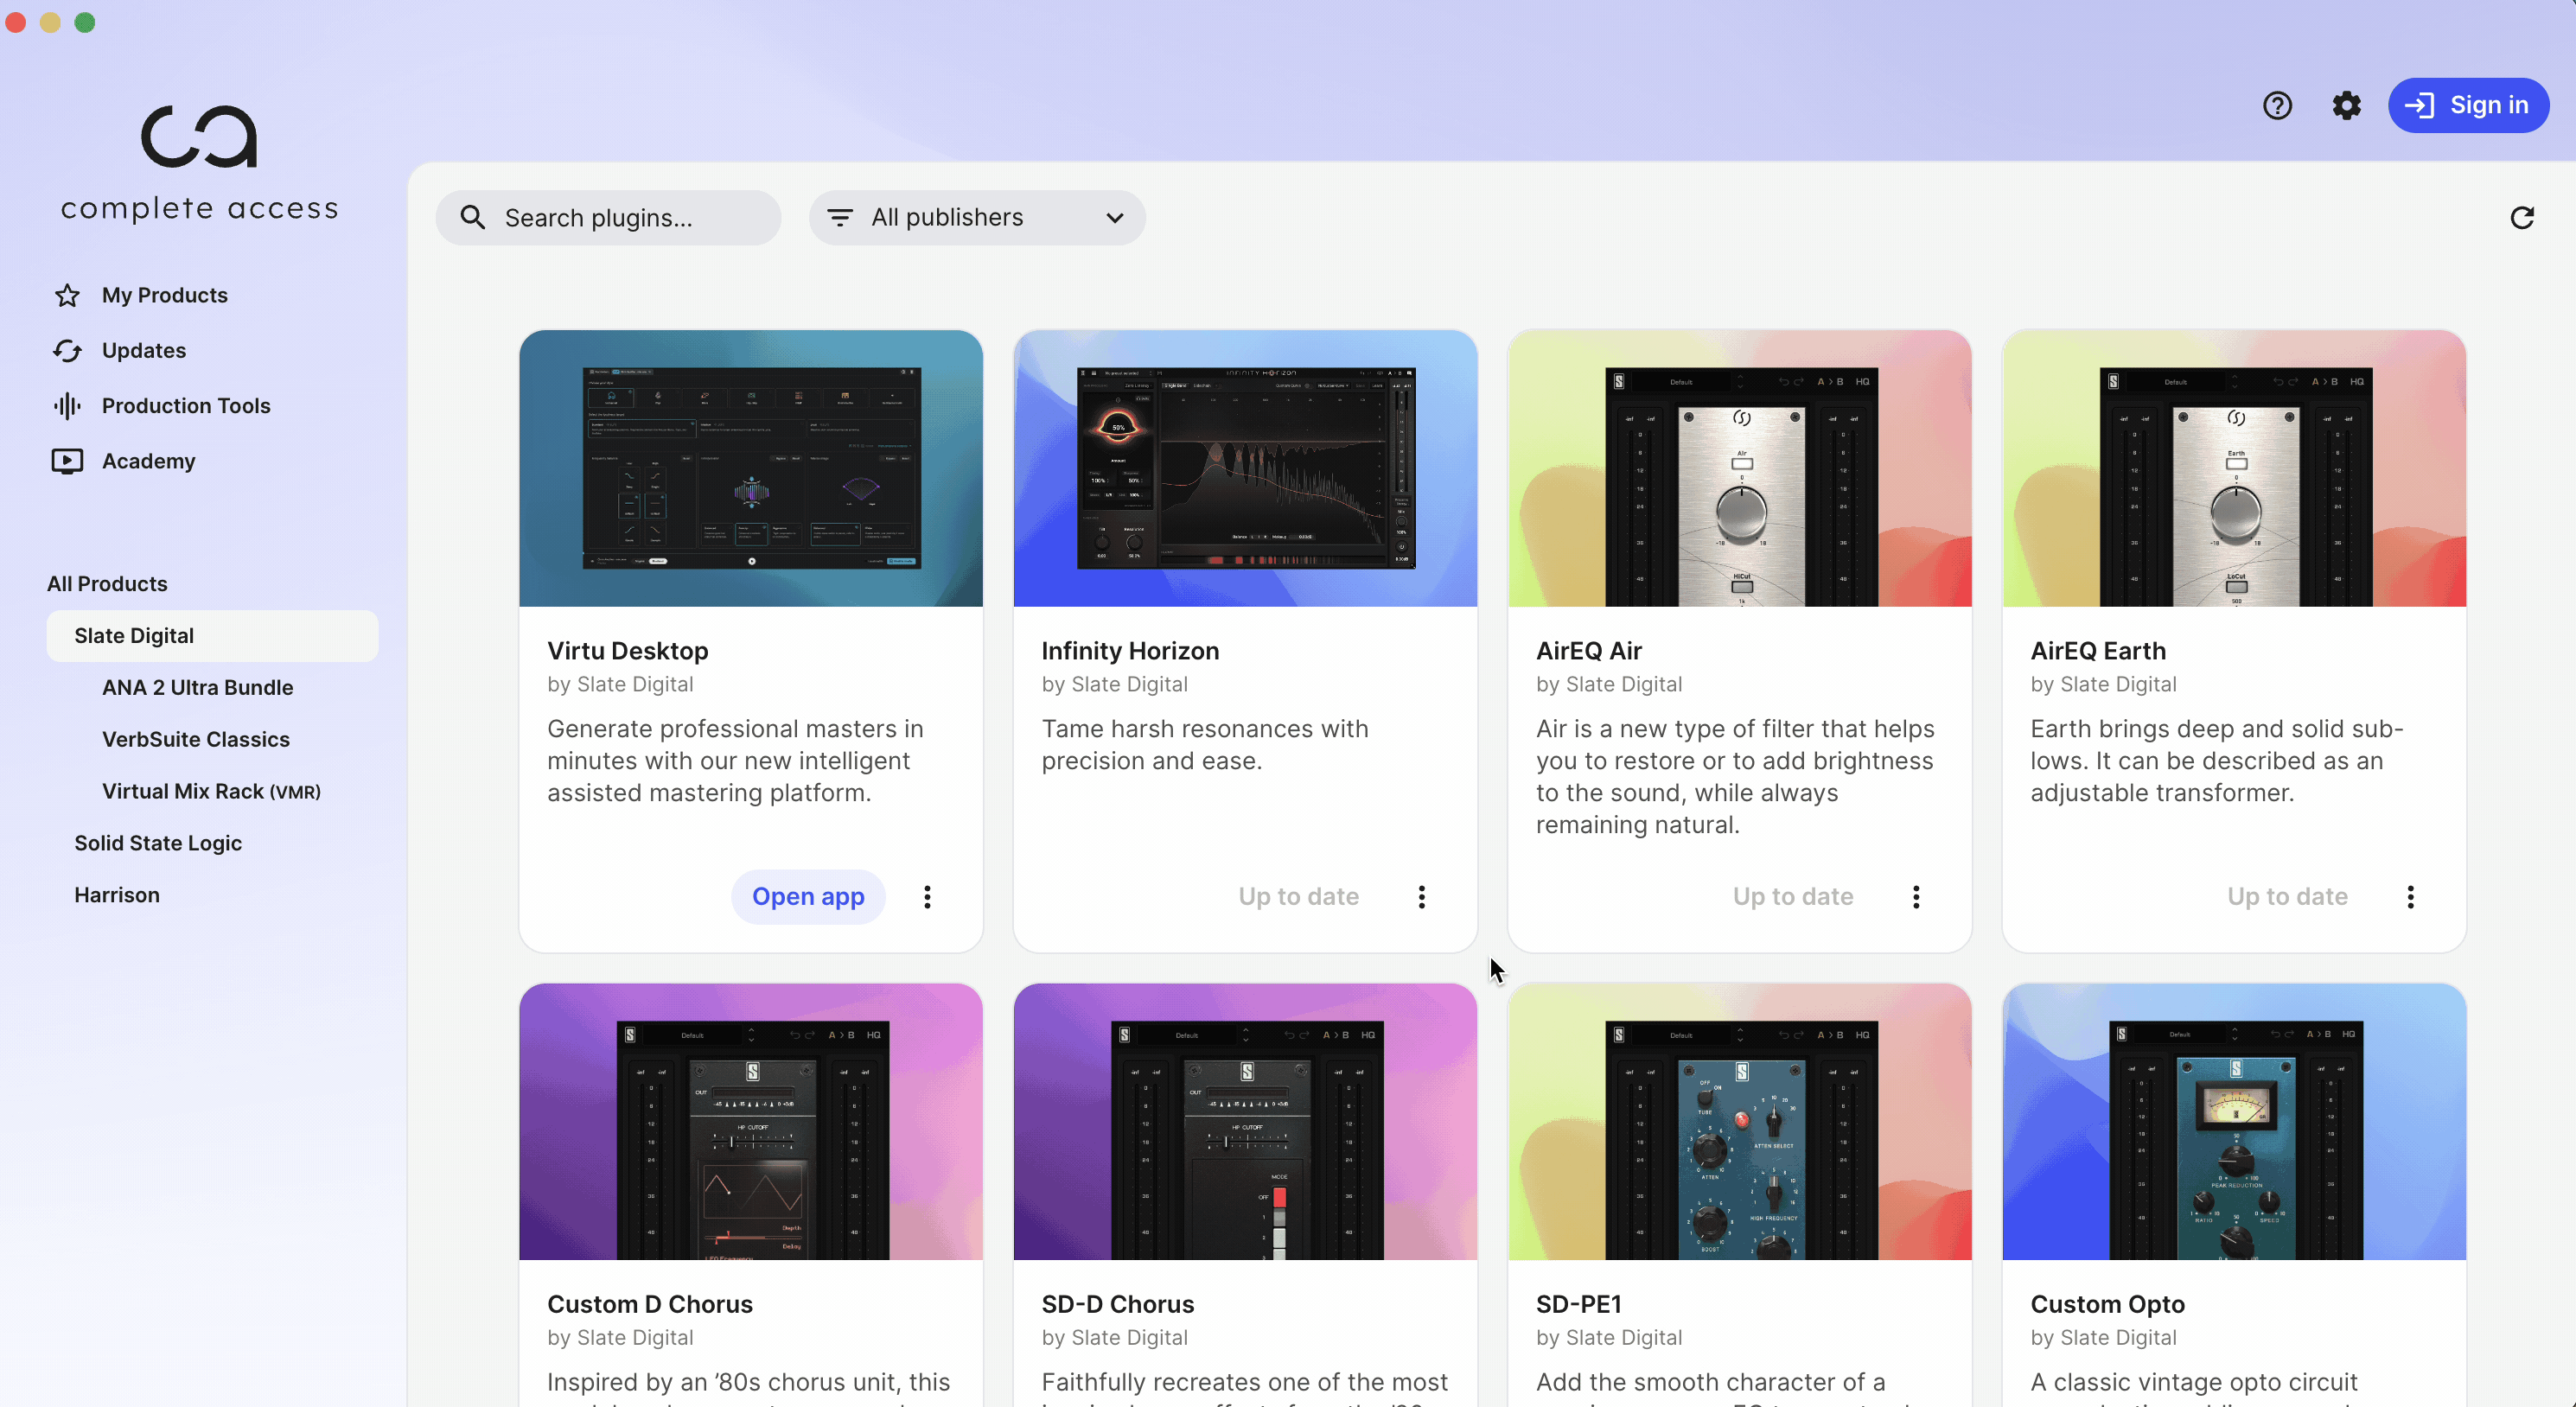Maximize the window with the green button
This screenshot has height=1407, width=2576.
coord(85,22)
